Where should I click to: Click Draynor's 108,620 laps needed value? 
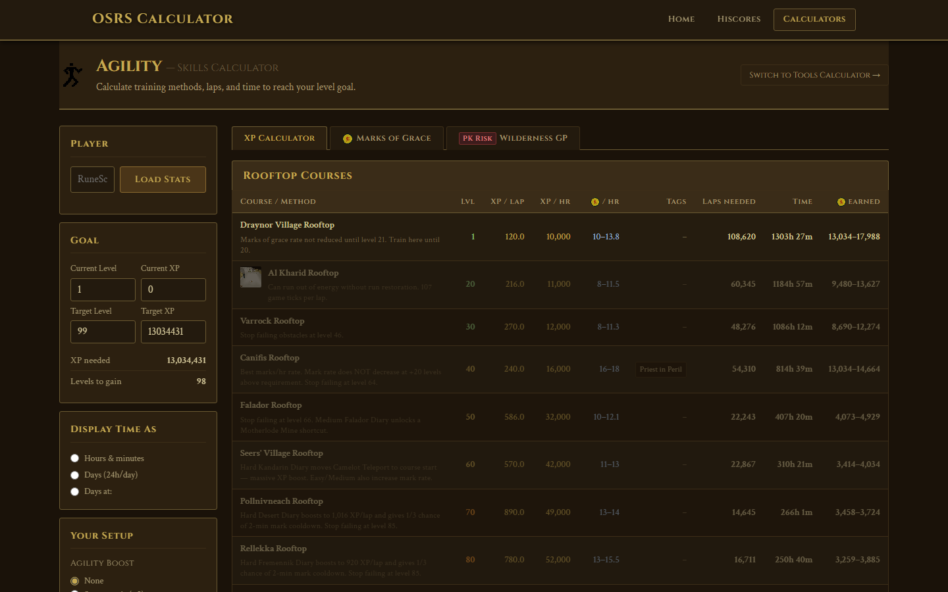(741, 237)
